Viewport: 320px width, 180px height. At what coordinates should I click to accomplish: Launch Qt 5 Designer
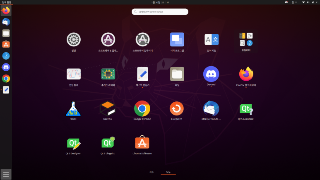coord(74,144)
